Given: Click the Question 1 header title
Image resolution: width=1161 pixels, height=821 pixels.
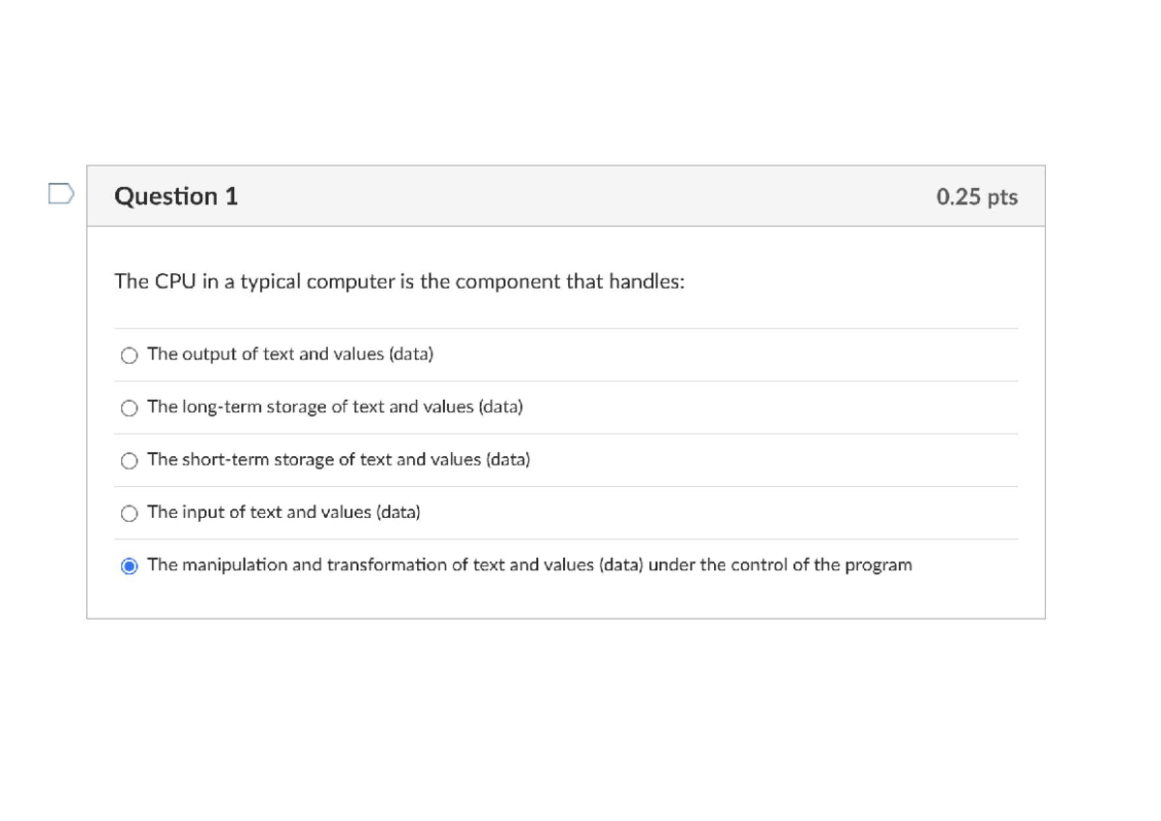Looking at the screenshot, I should point(175,196).
